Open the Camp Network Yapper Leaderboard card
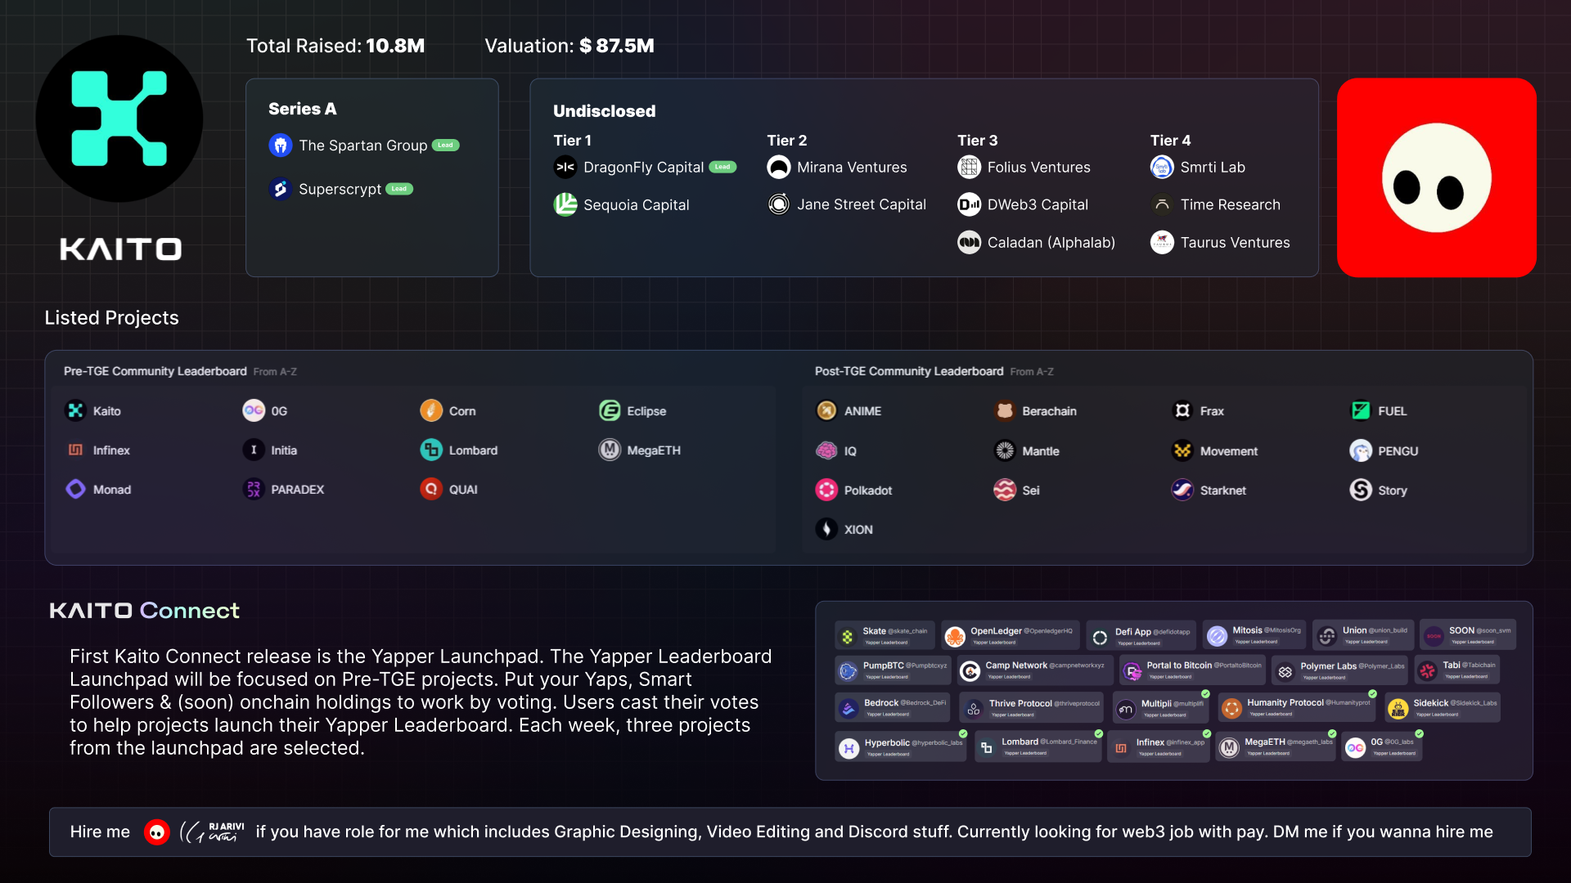This screenshot has height=883, width=1571. tap(1036, 670)
